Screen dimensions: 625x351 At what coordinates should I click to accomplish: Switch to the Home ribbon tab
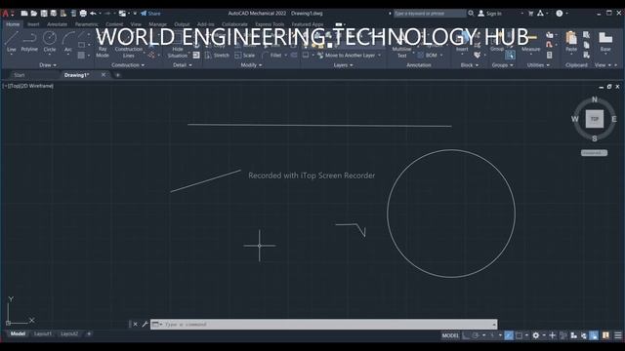(13, 24)
